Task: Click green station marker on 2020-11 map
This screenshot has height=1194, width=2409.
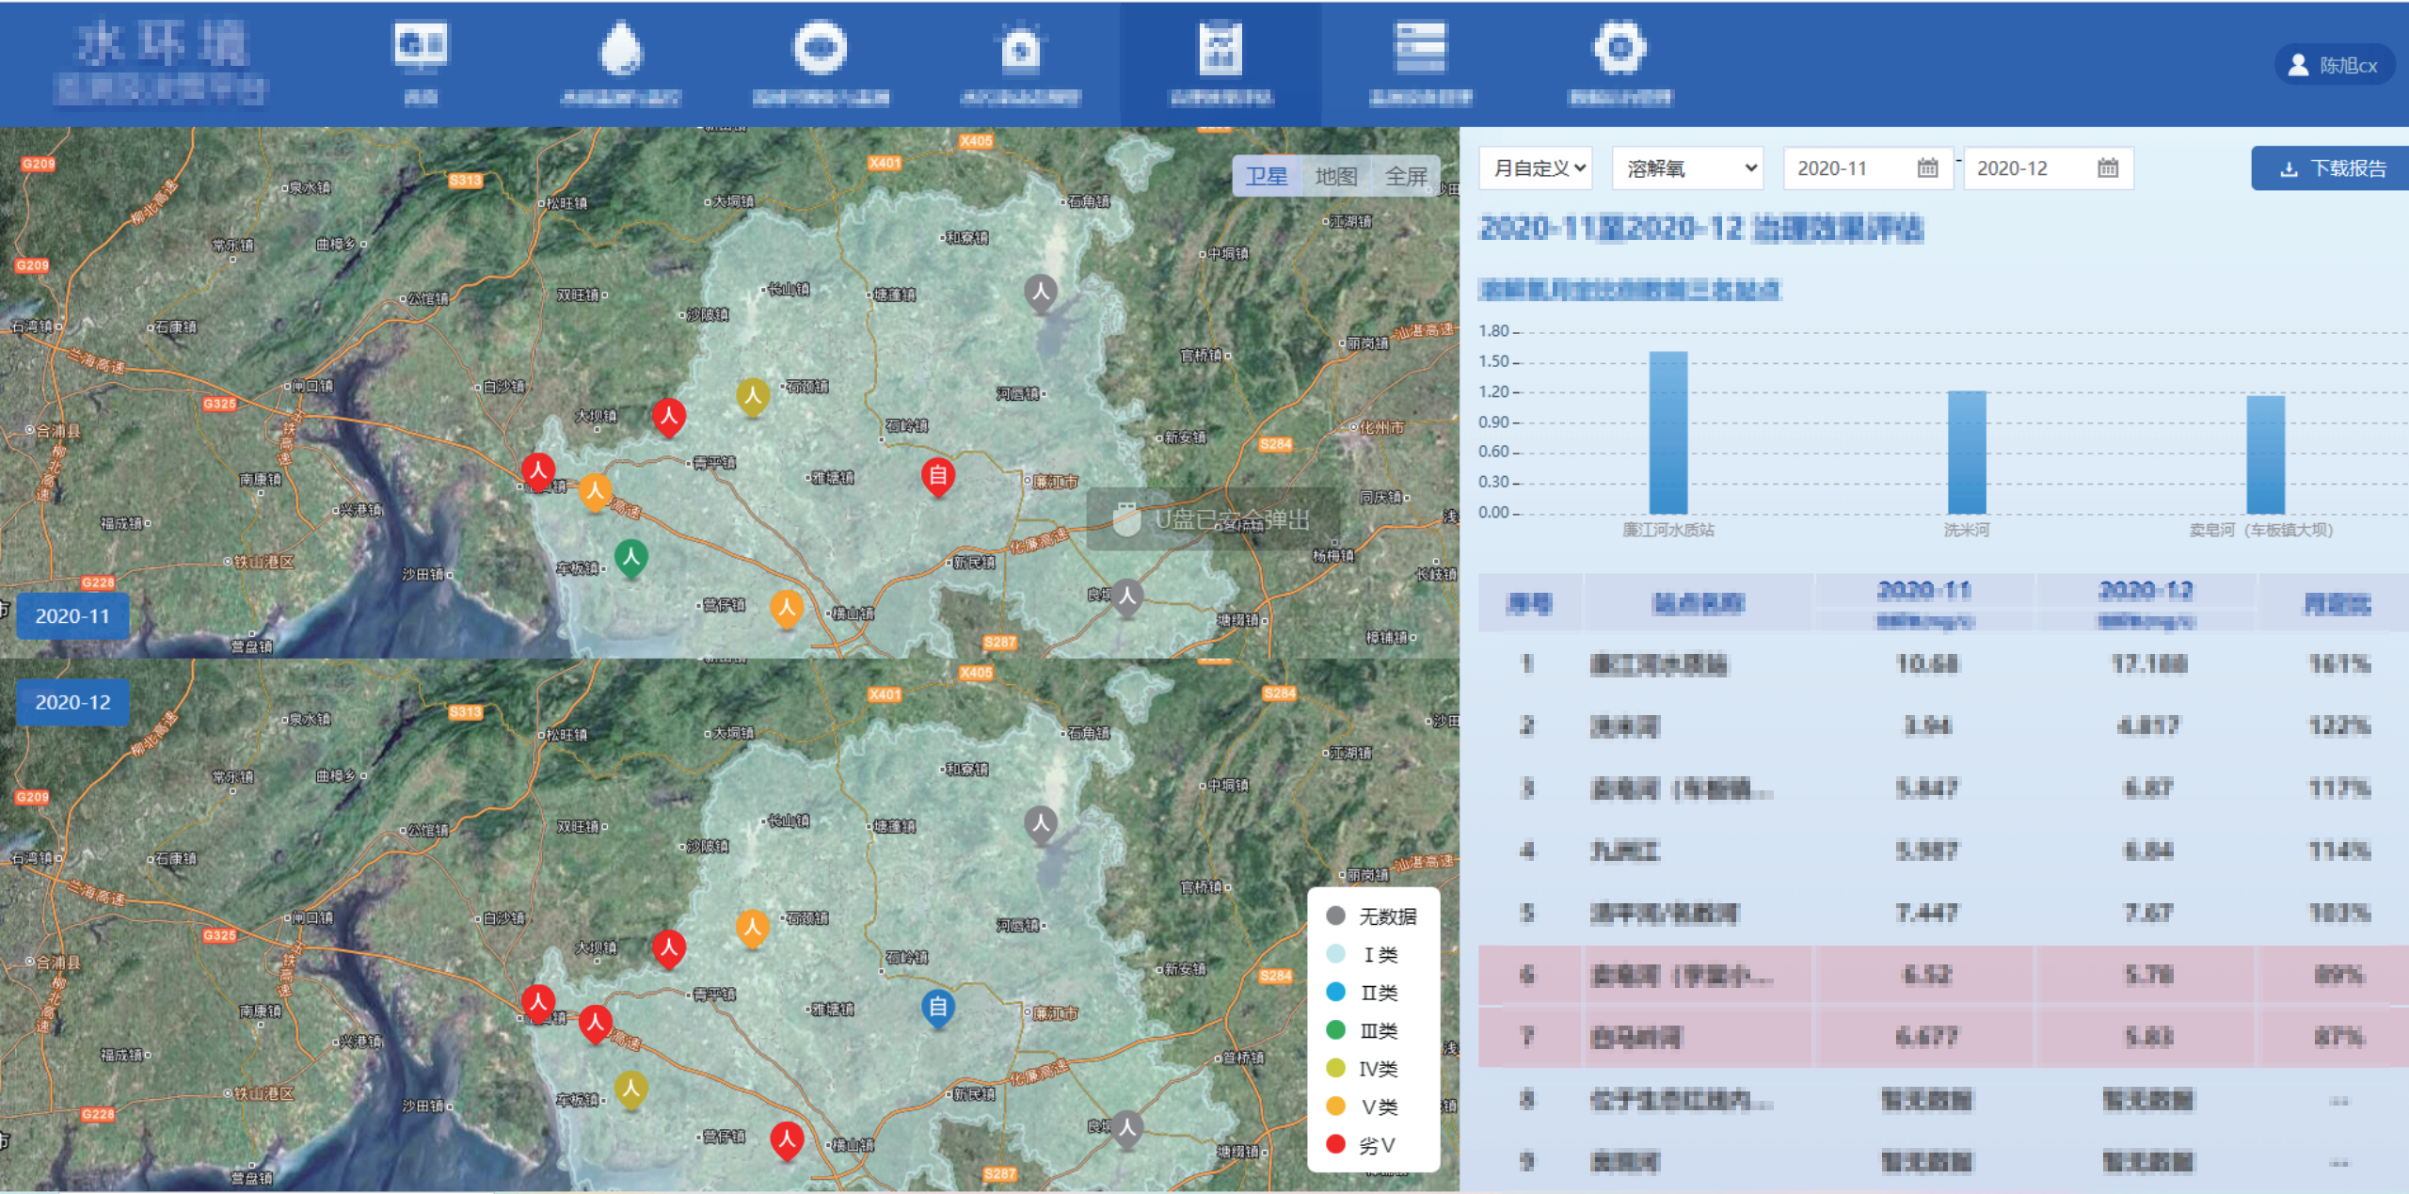Action: [x=631, y=558]
